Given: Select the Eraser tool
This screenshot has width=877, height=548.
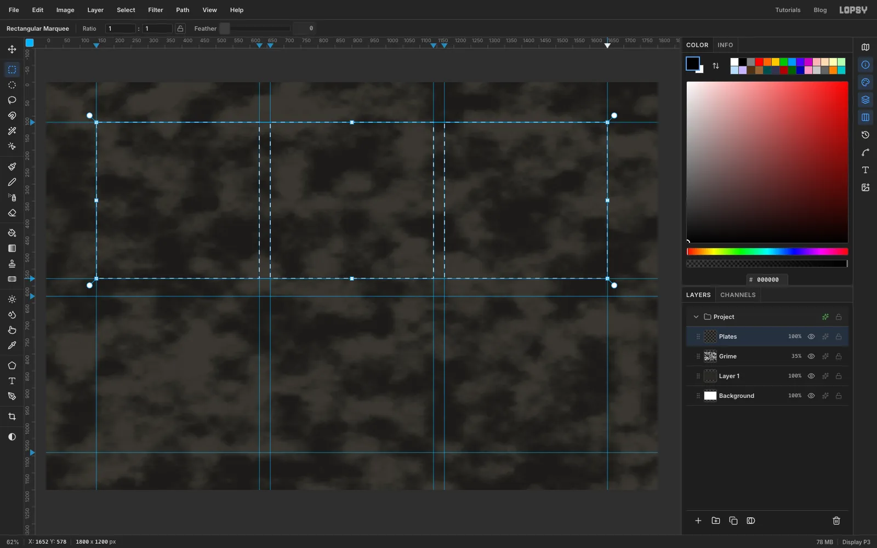Looking at the screenshot, I should coord(12,213).
